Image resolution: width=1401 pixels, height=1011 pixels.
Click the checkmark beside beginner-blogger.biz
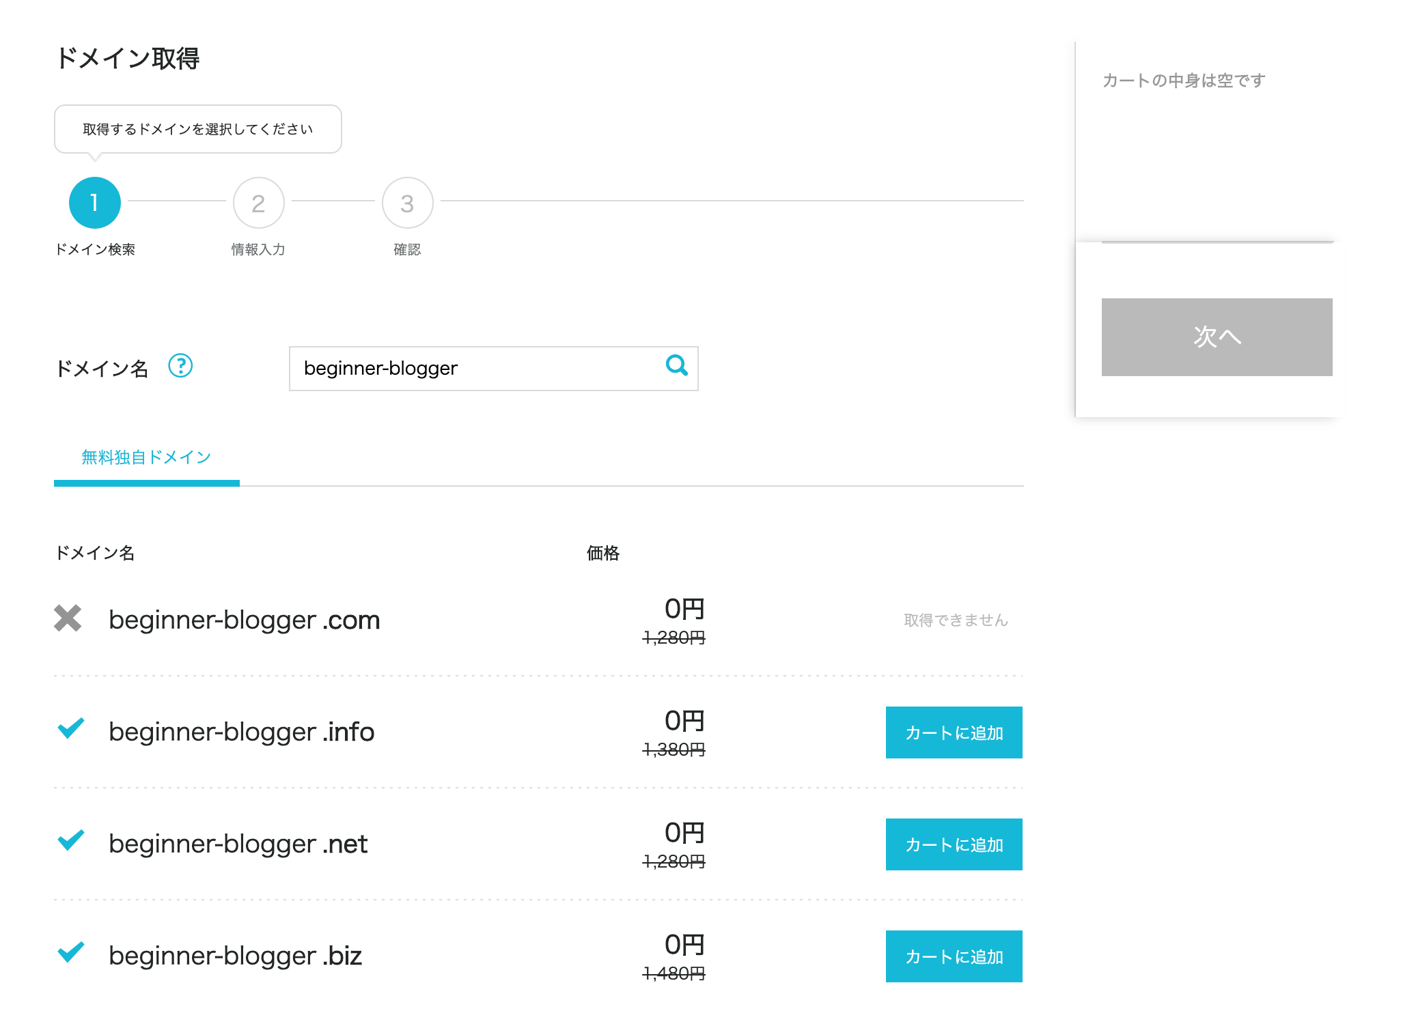pyautogui.click(x=71, y=952)
